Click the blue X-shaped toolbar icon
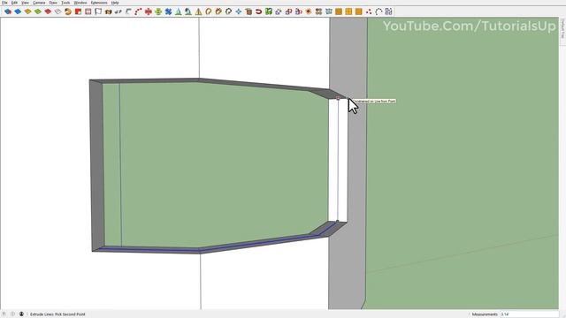566x318 pixels. pyautogui.click(x=168, y=11)
